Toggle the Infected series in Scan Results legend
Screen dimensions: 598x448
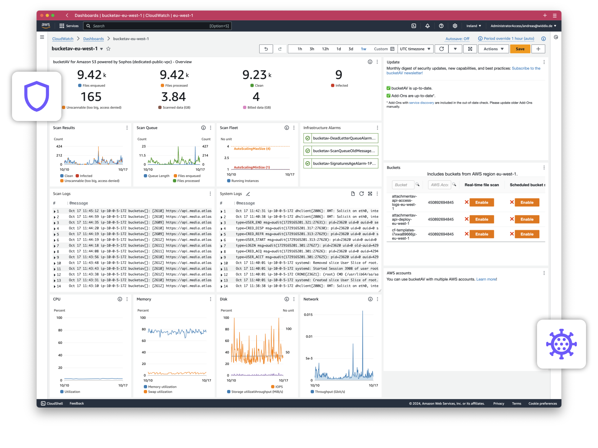coord(84,176)
